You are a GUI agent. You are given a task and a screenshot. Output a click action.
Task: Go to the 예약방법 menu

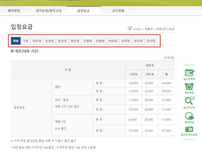pyautogui.click(x=14, y=11)
